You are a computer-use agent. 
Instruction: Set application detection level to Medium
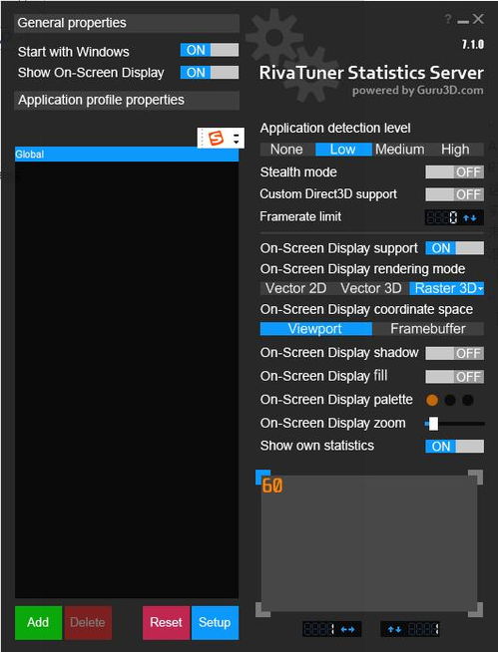click(x=400, y=150)
